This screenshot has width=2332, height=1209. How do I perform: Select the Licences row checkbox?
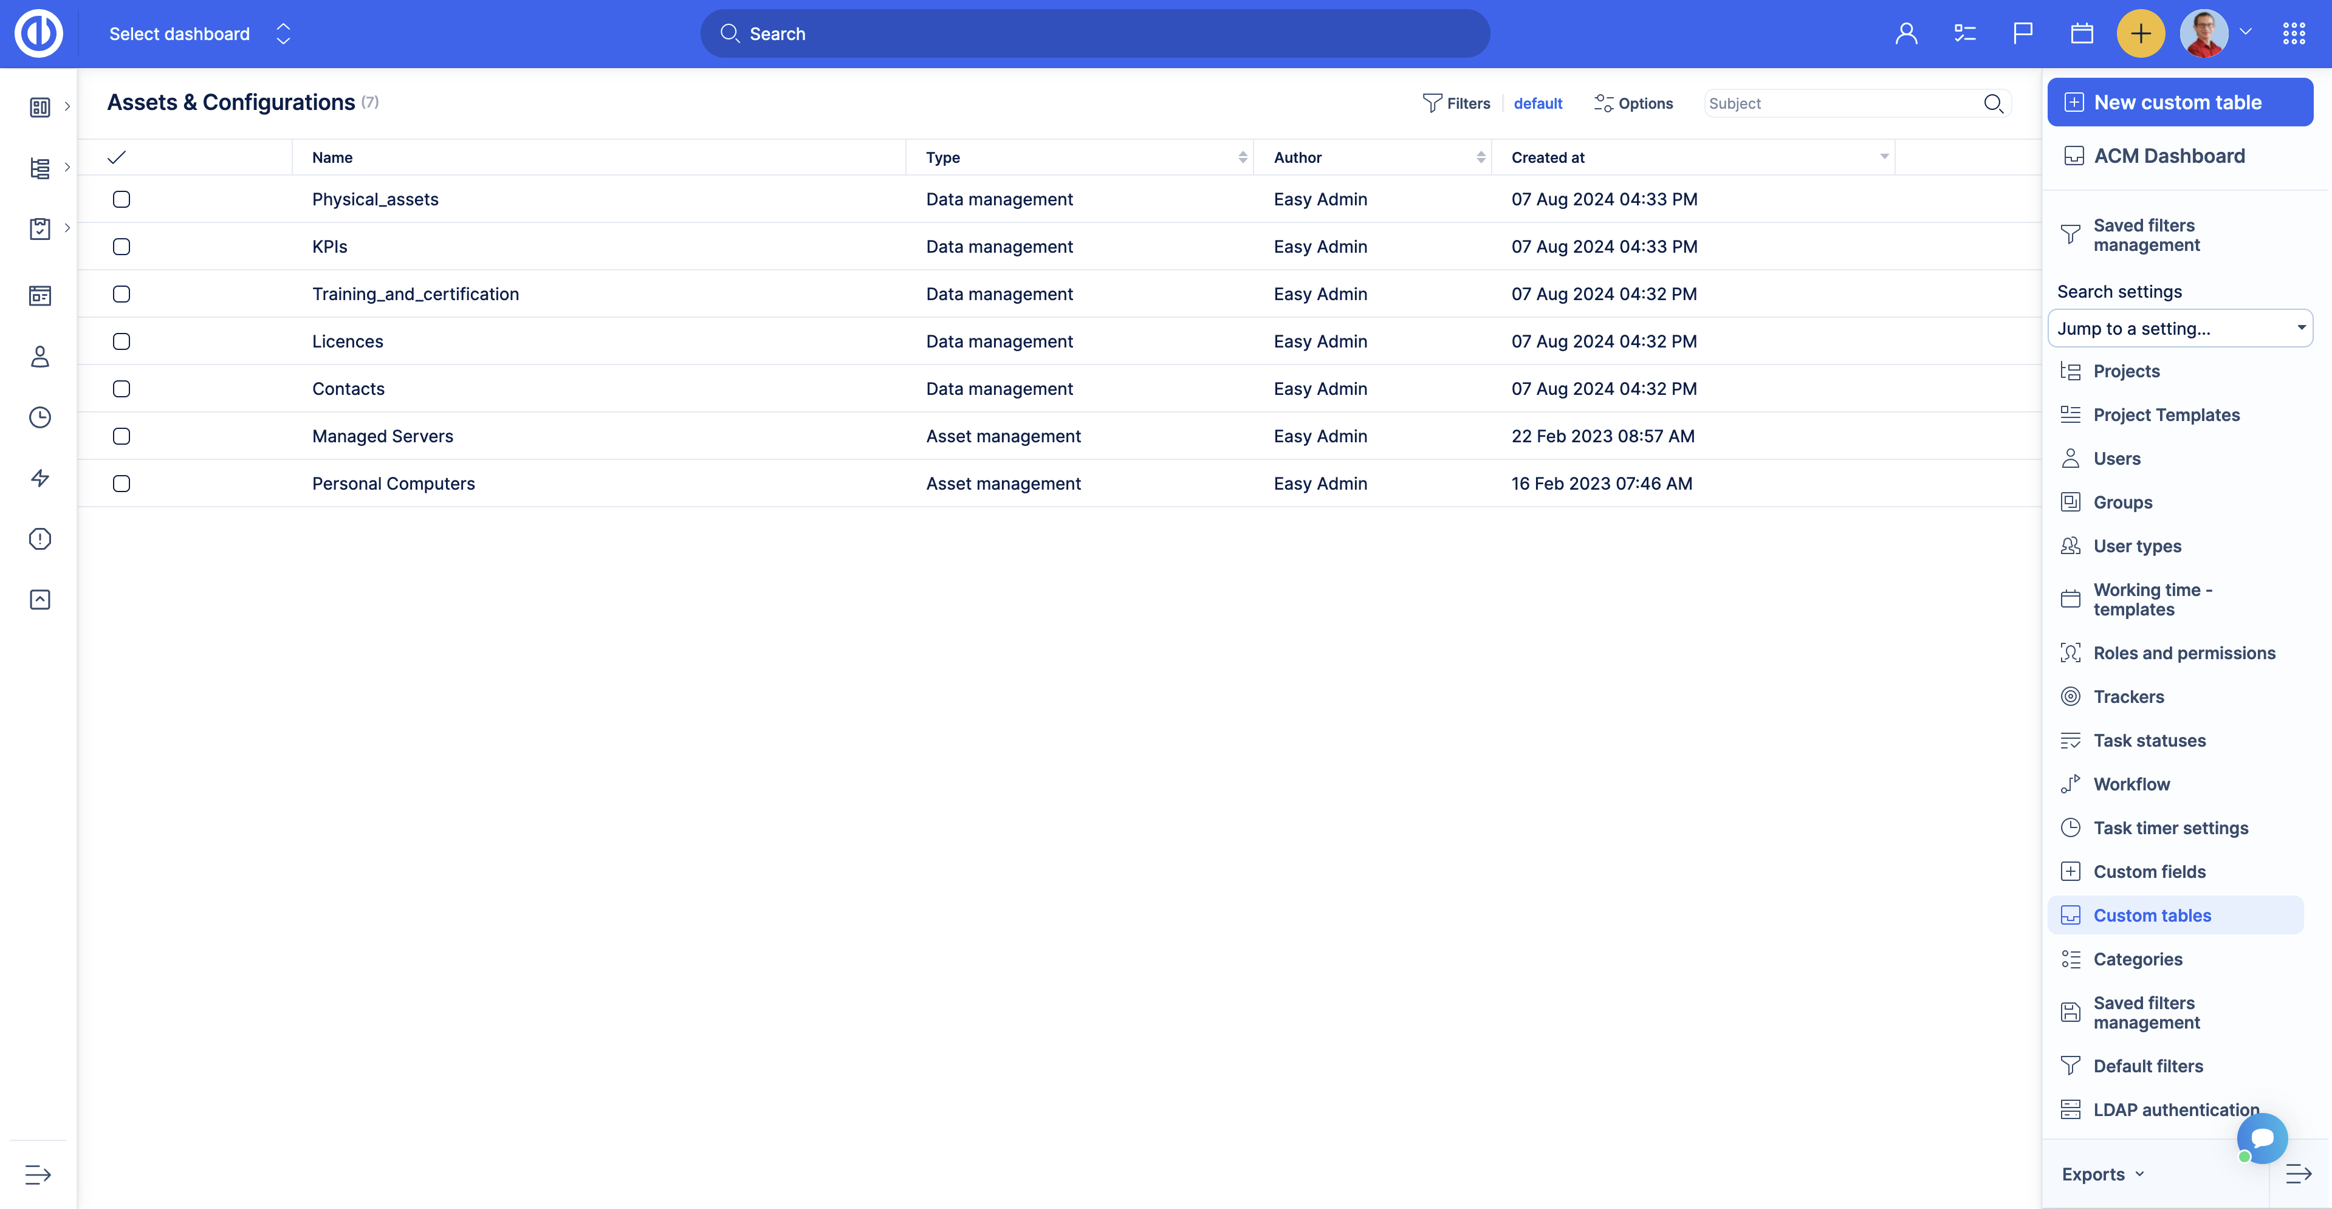[122, 341]
